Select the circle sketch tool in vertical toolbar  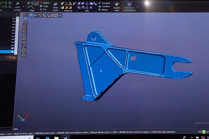click(x=24, y=42)
